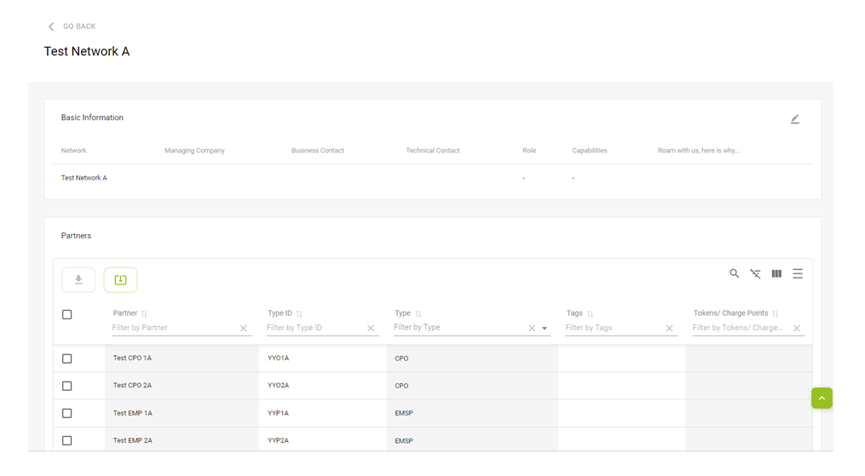Click YYP2A type ID cell
Viewport: 865px width, 476px height.
pyautogui.click(x=323, y=440)
